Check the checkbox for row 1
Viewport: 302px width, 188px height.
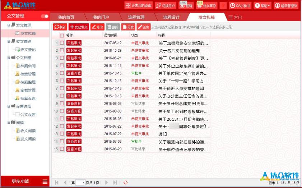[x=62, y=43]
